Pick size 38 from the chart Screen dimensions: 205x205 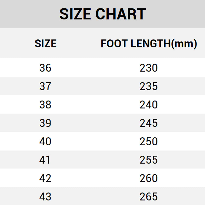coord(45,105)
